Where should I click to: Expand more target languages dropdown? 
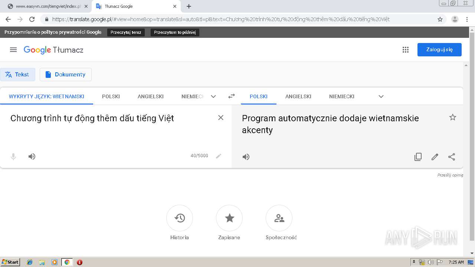click(x=381, y=96)
